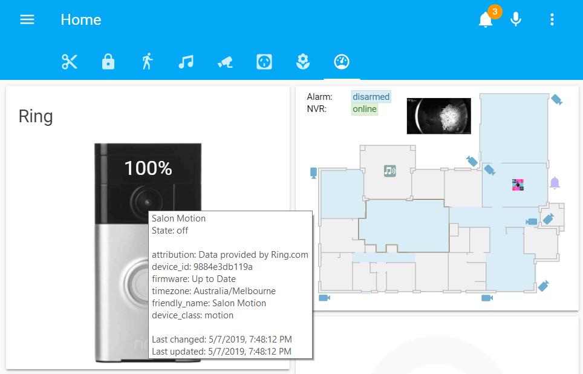This screenshot has height=374, width=583.
Task: Click the camera icon at the bottom-left of the floorplan
Action: point(324,298)
